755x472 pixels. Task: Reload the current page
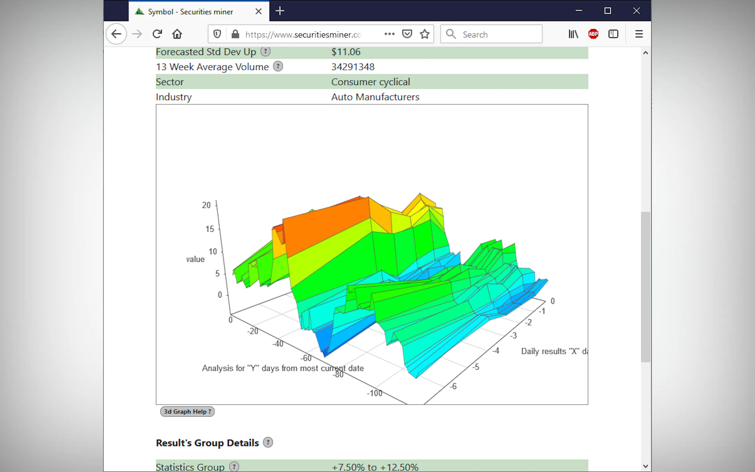pos(157,34)
